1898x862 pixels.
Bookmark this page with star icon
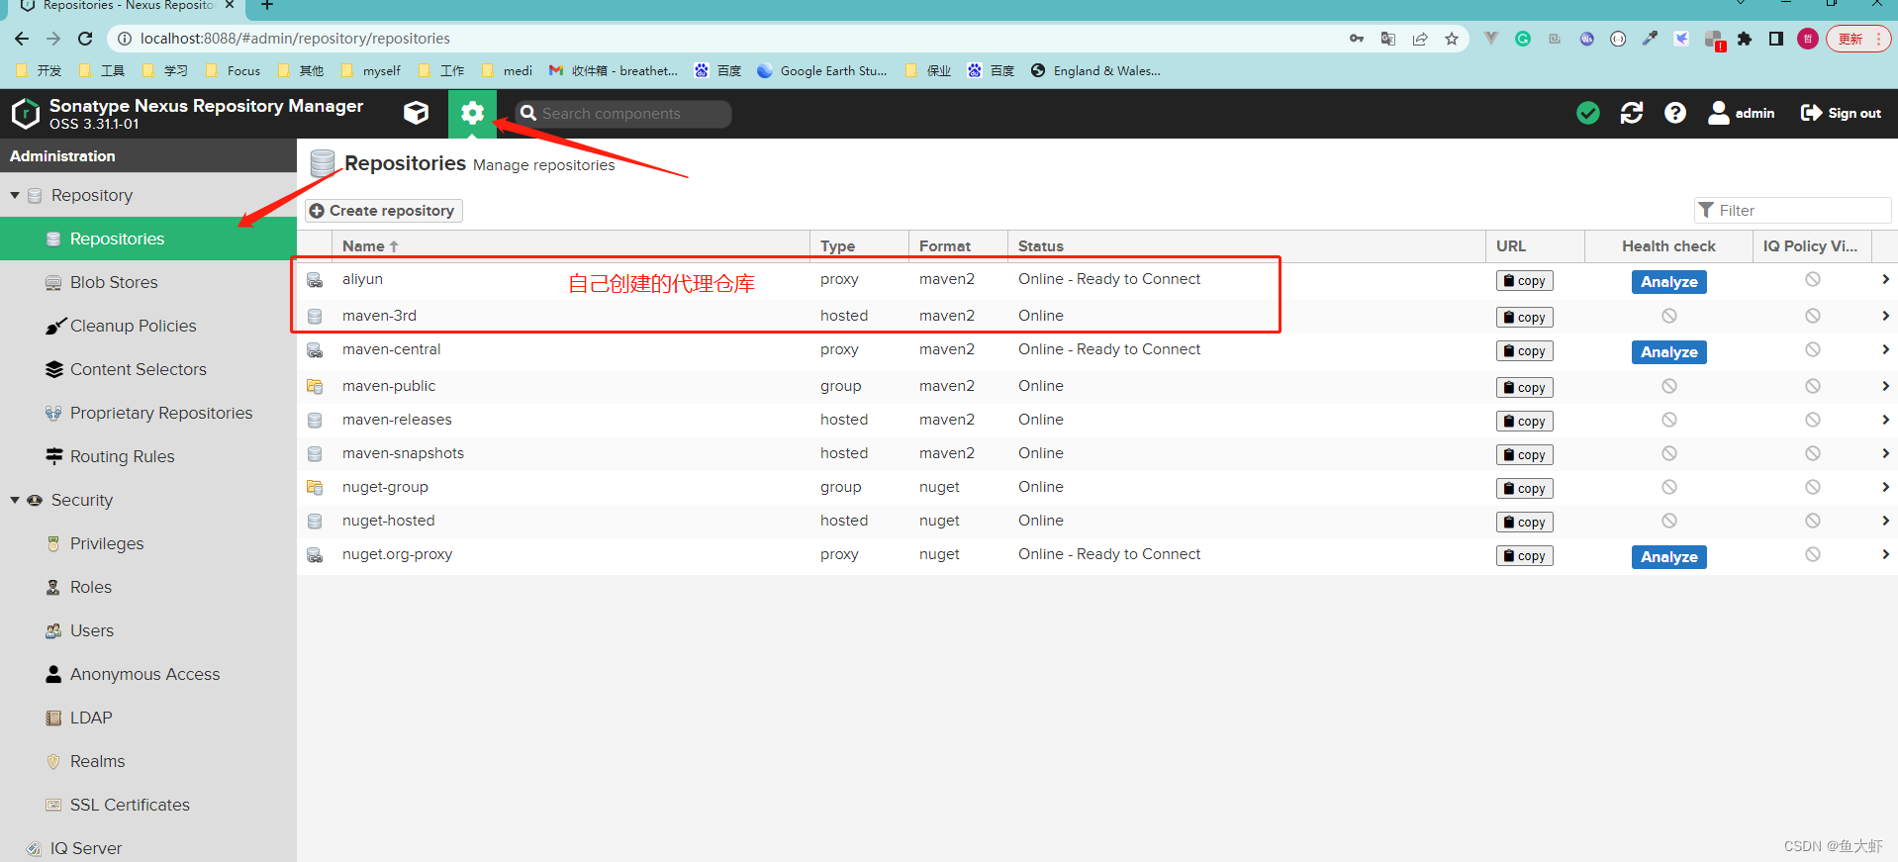click(1452, 39)
